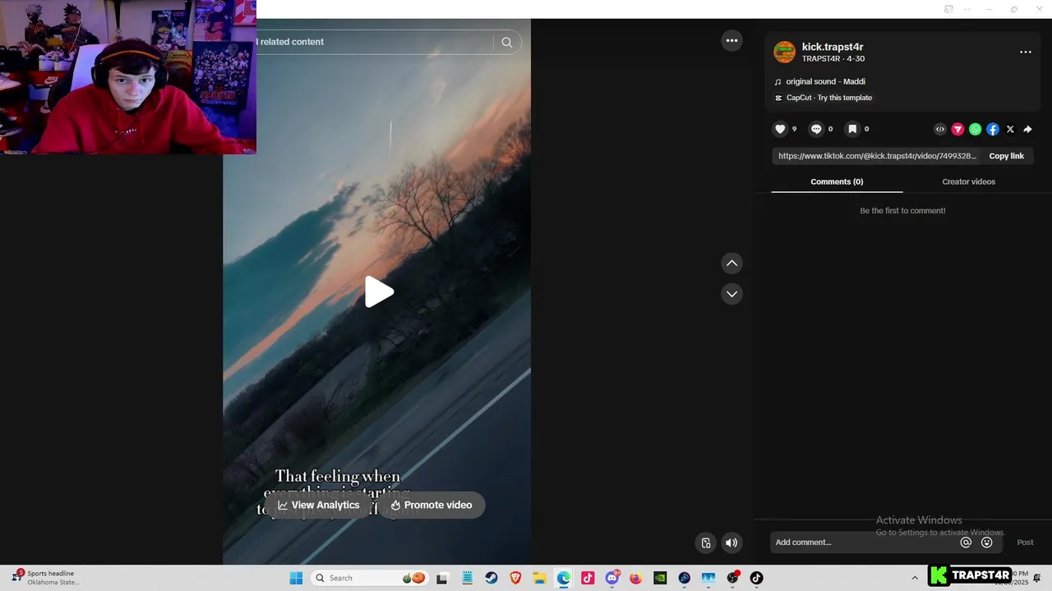Open original sound - Maddi

coord(825,81)
